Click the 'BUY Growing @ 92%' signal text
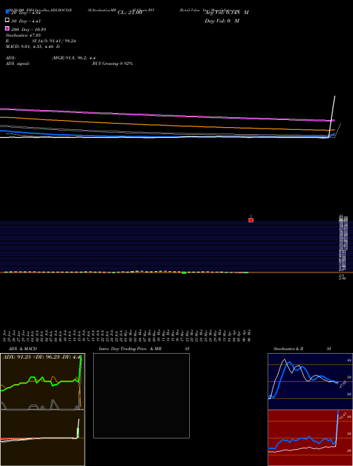This screenshot has height=466, width=353. [112, 64]
